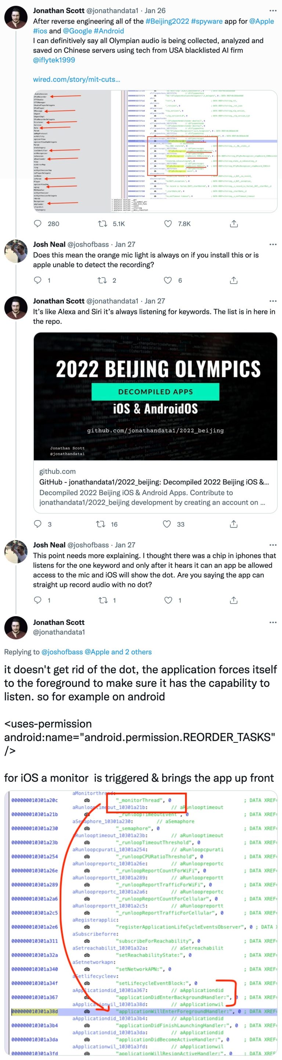282x1060 pixels.
Task: Open the GitHub 2022_beijing repo card
Action: pos(155,423)
